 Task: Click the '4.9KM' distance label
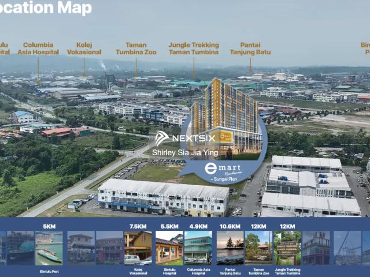click(198, 227)
